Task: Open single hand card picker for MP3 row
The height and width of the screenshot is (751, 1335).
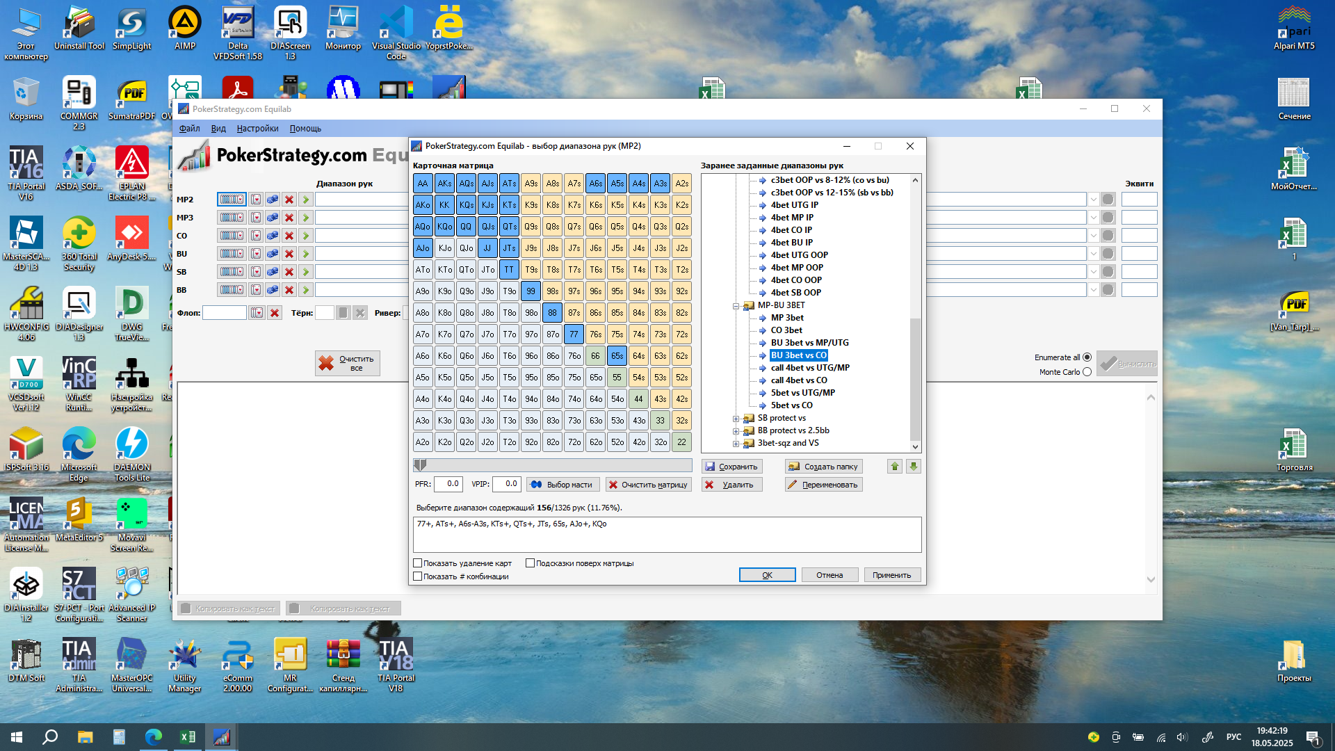Action: [256, 218]
